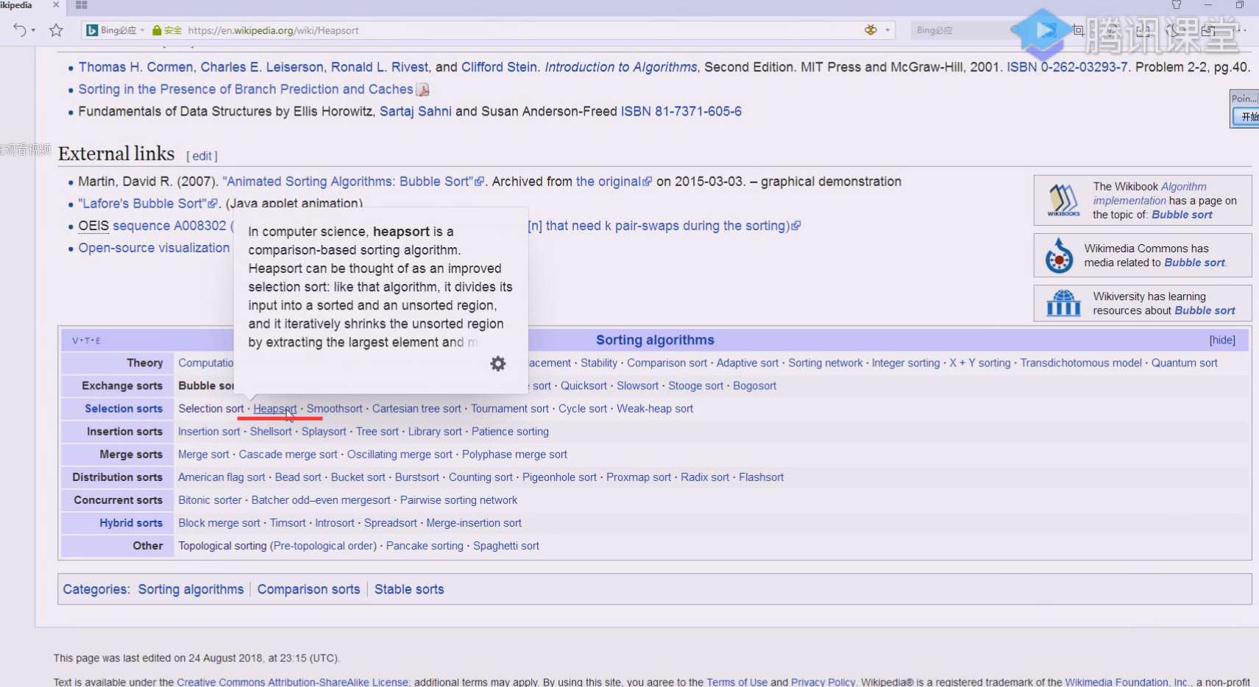The height and width of the screenshot is (687, 1259).
Task: Click the Wikibooks logo icon
Action: coord(1063,200)
